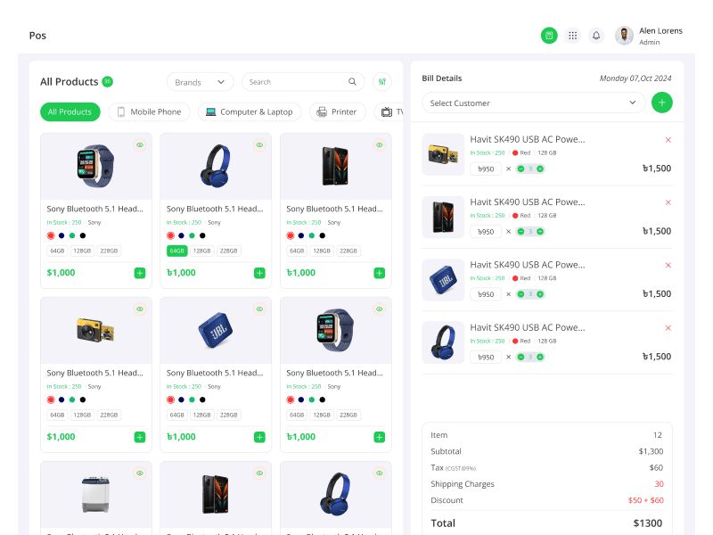This screenshot has height=535, width=713.
Task: Pick red color on camera product card
Action: [51, 399]
